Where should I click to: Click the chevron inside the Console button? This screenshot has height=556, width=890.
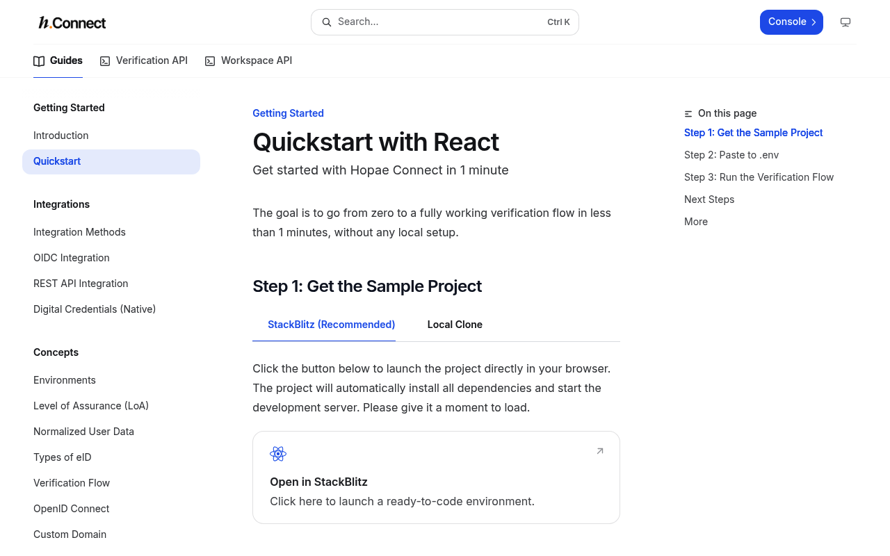(814, 22)
